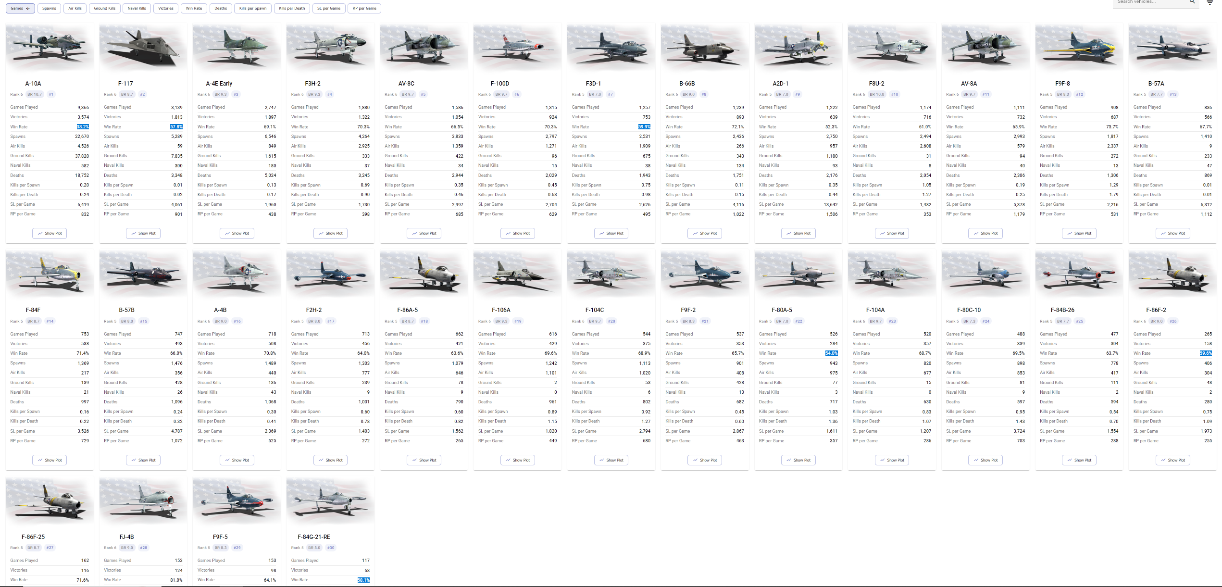Click the A-10A aircraft image
The image size is (1222, 587).
tap(50, 46)
